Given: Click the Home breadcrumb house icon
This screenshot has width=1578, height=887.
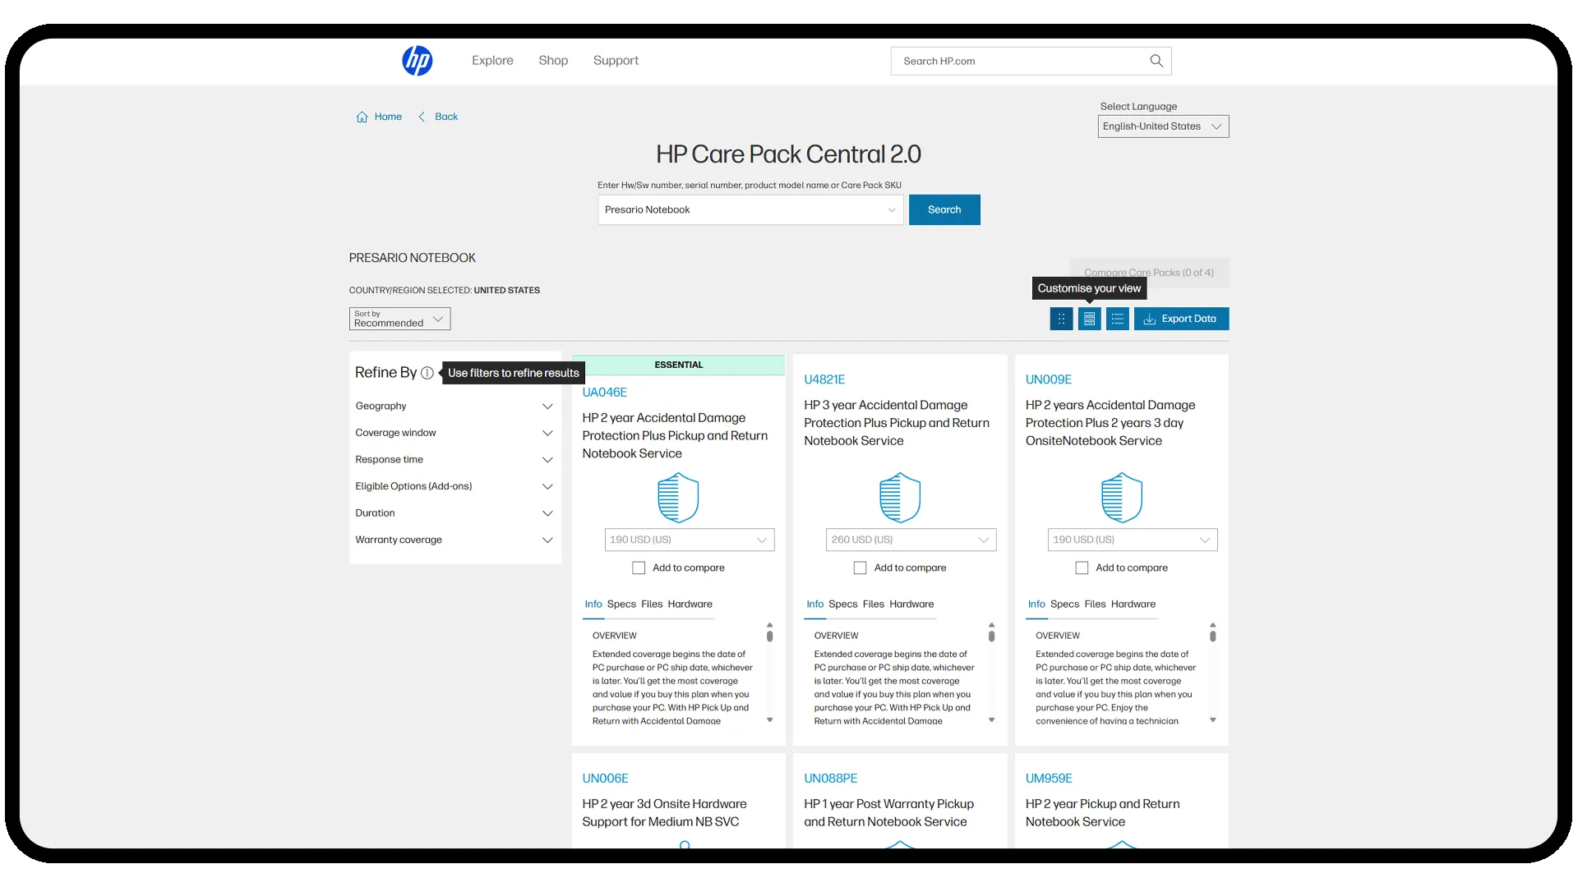Looking at the screenshot, I should coord(362,117).
